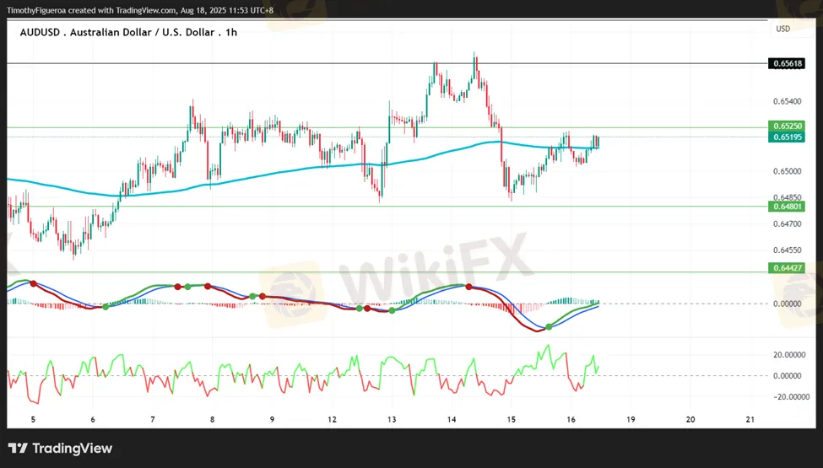Viewport: 823px width, 468px height.
Task: Click date 13 on the time axis
Action: point(392,419)
